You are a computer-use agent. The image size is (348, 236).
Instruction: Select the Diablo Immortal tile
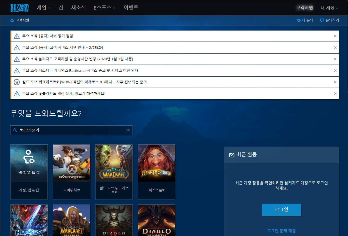156,220
